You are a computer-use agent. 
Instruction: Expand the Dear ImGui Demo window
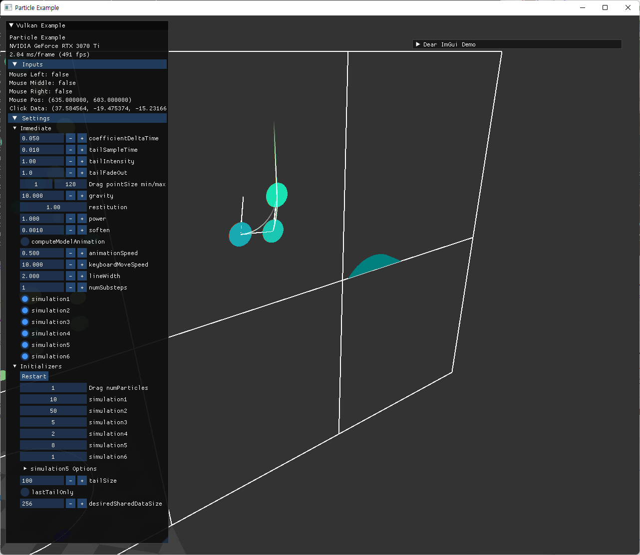pyautogui.click(x=418, y=44)
